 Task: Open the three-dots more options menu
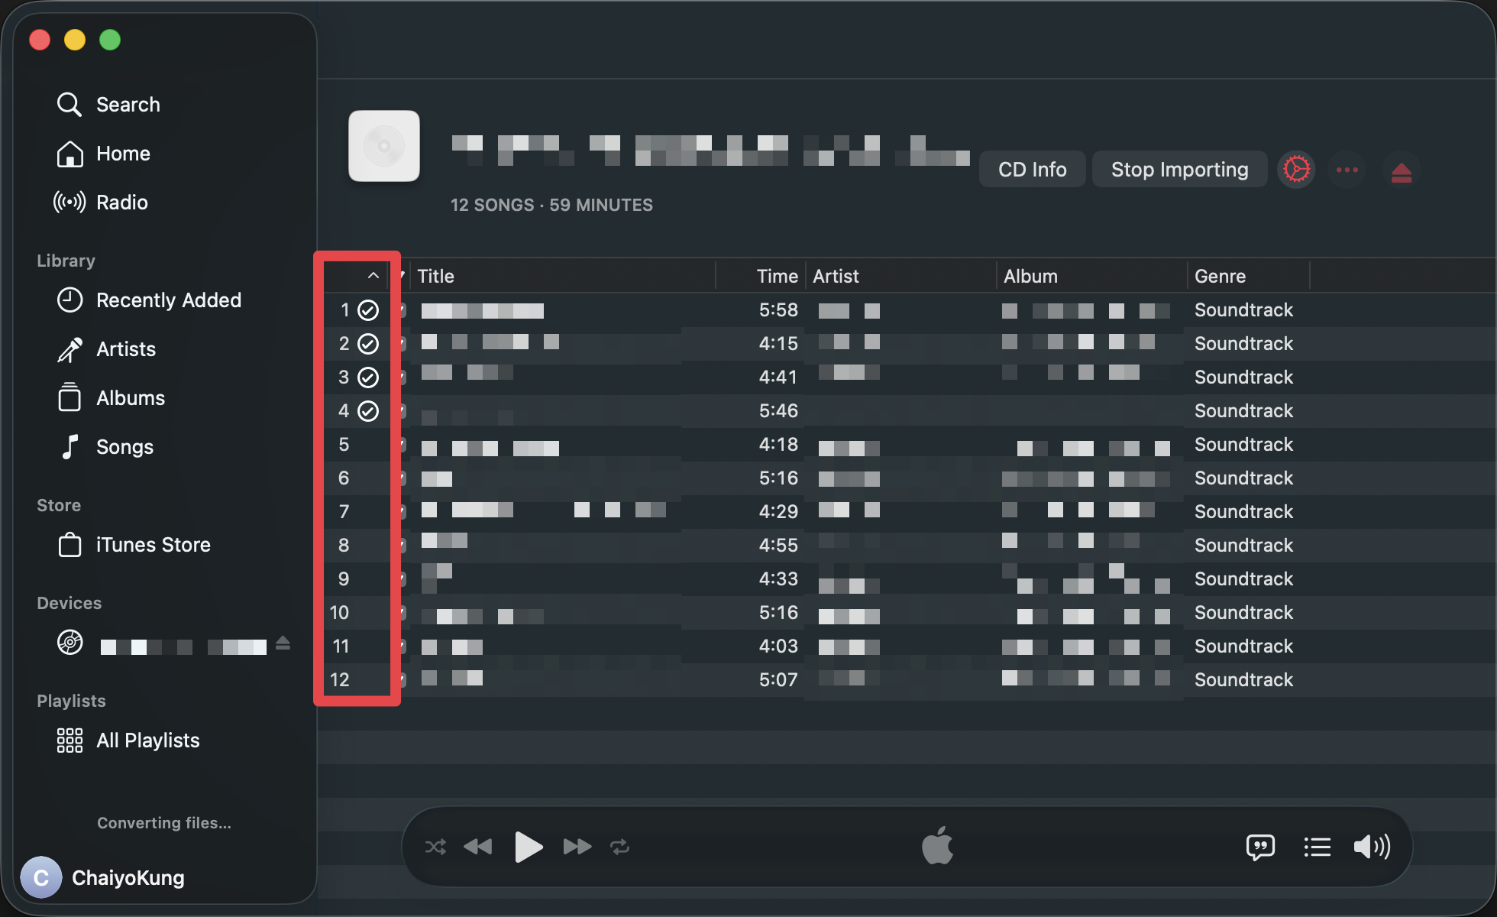tap(1347, 170)
